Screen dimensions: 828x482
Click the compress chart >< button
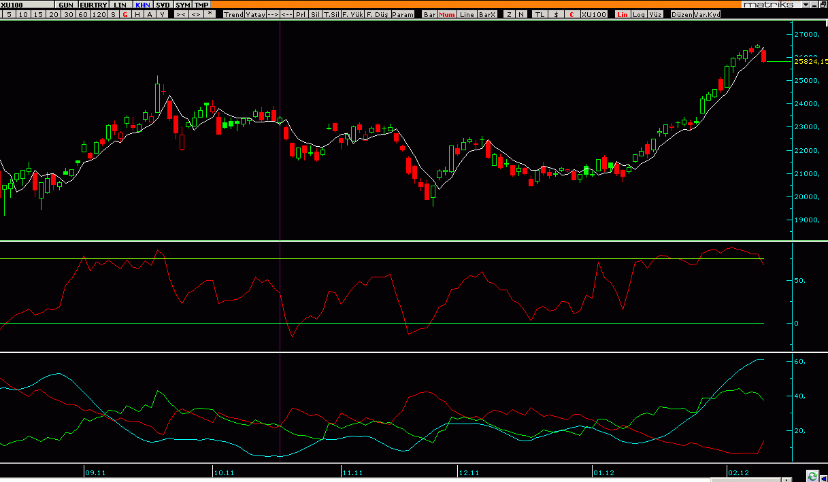182,14
